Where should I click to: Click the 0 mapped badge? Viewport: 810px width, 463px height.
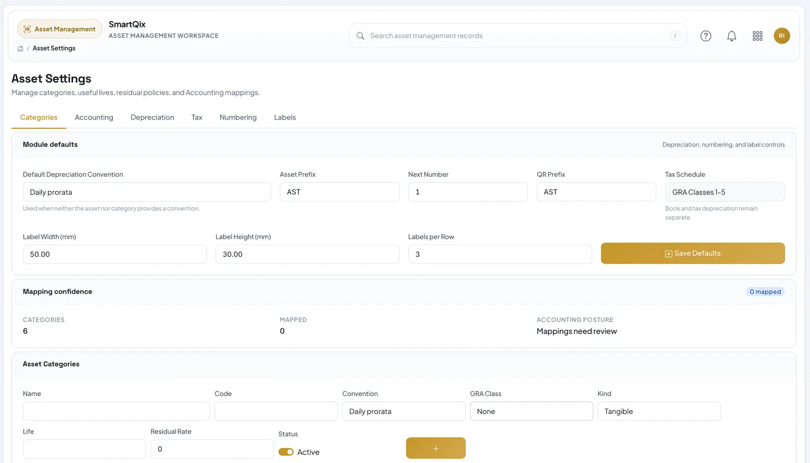(765, 292)
